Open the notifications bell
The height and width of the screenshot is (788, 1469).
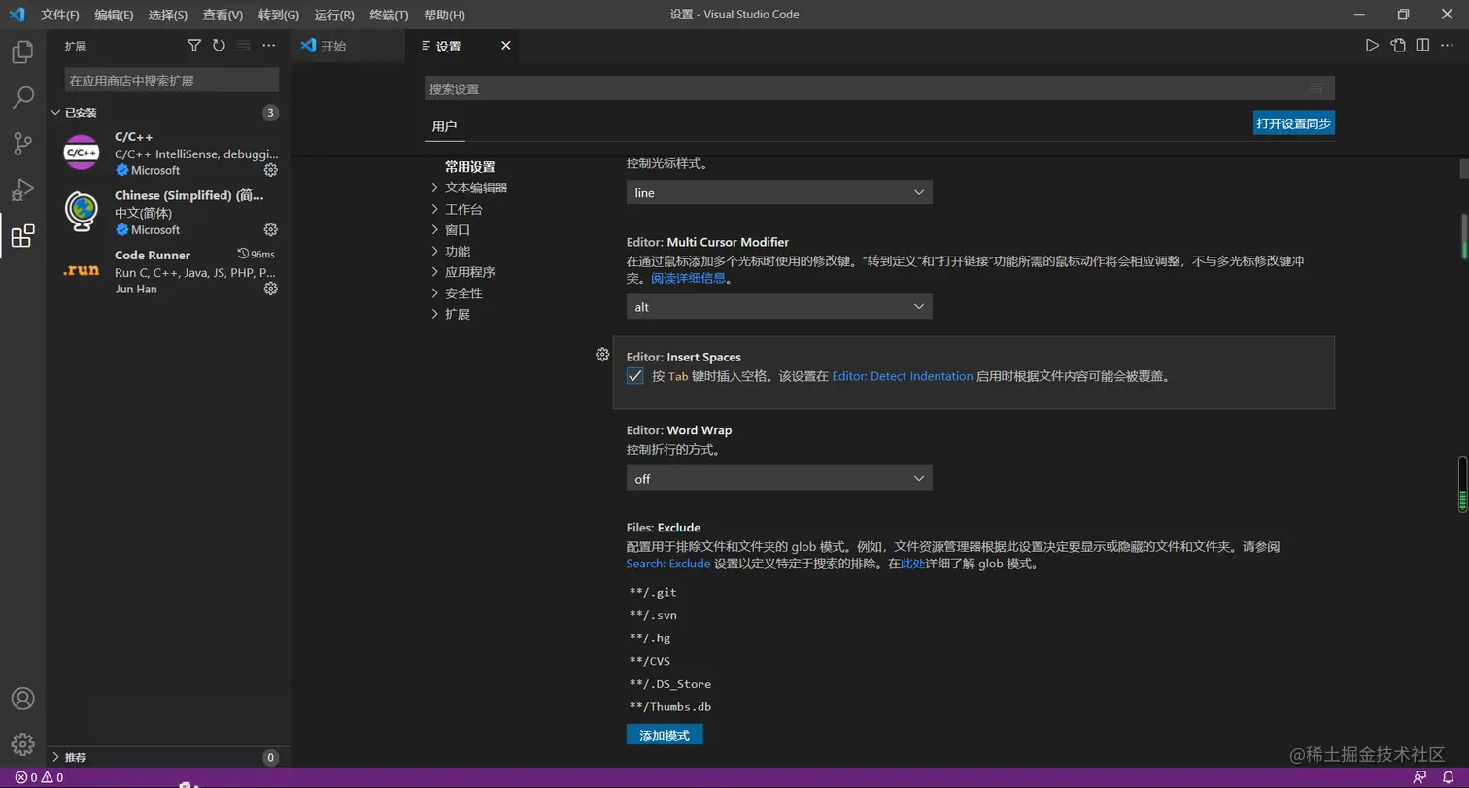pos(1448,777)
